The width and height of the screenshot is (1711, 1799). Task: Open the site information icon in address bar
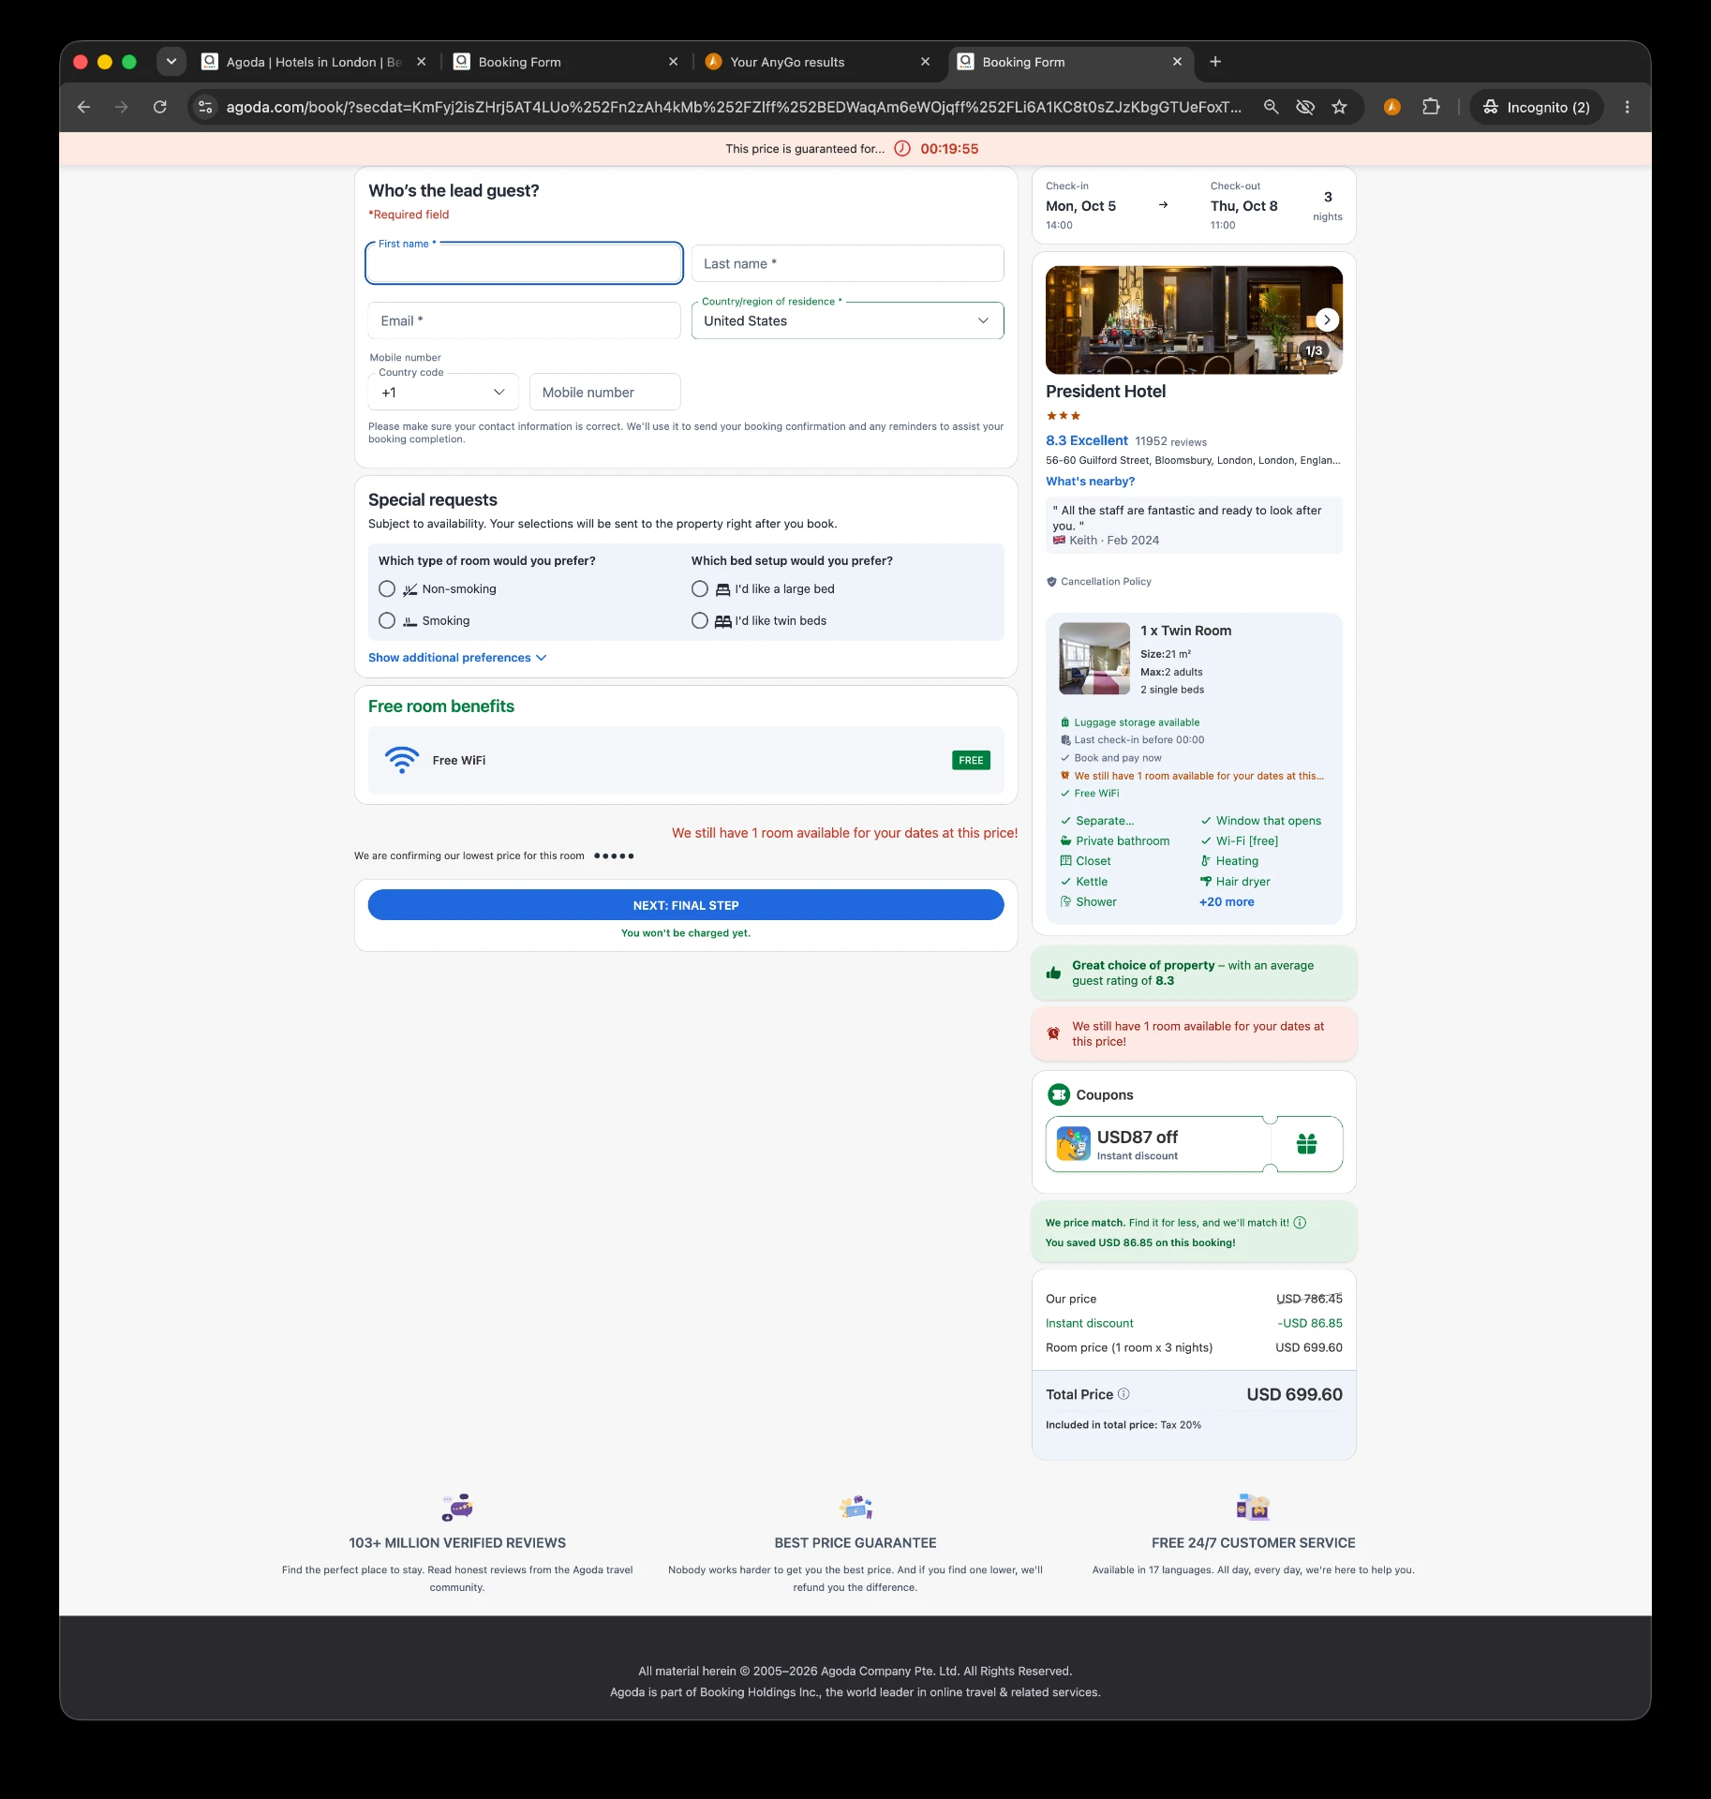(205, 107)
